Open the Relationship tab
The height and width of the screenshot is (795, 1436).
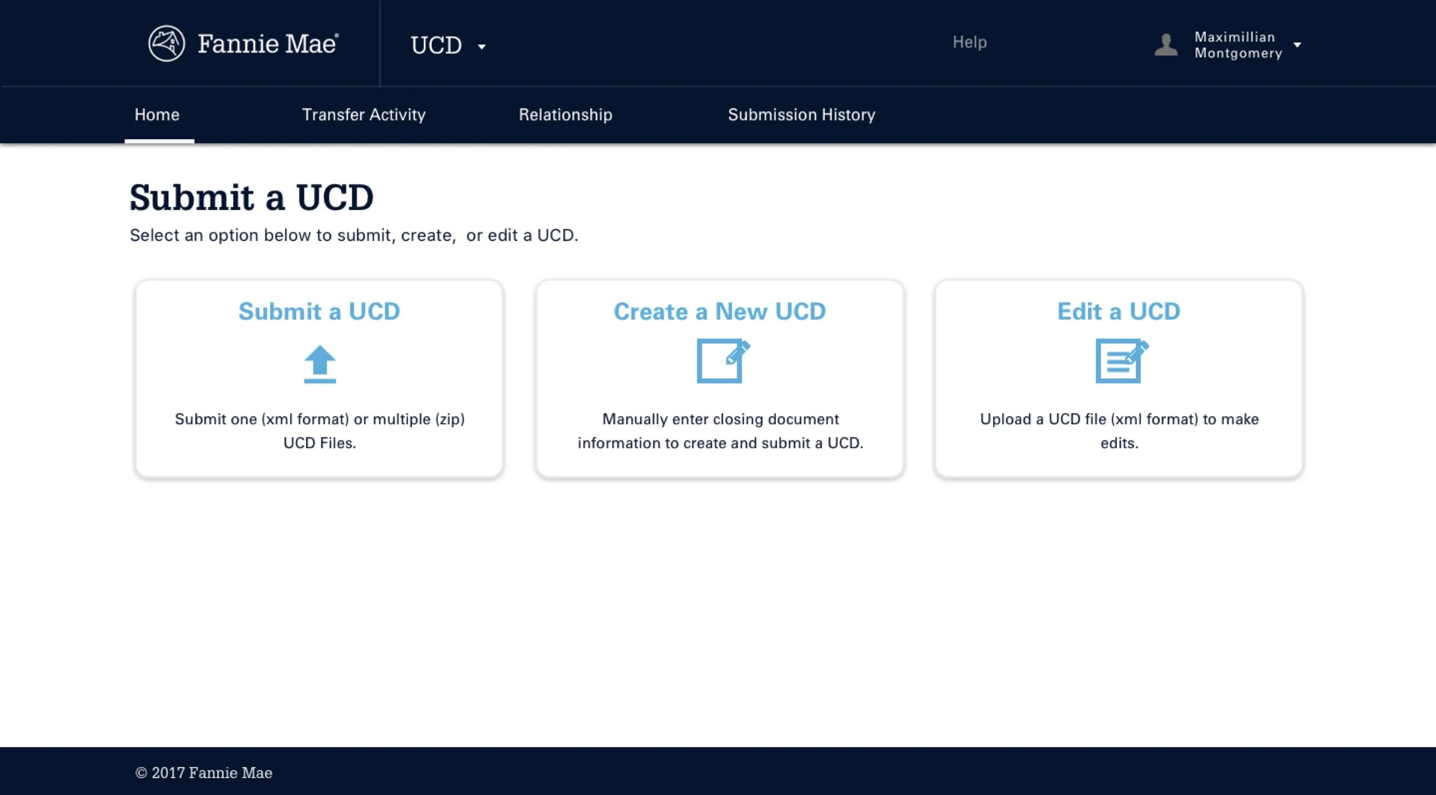click(565, 115)
